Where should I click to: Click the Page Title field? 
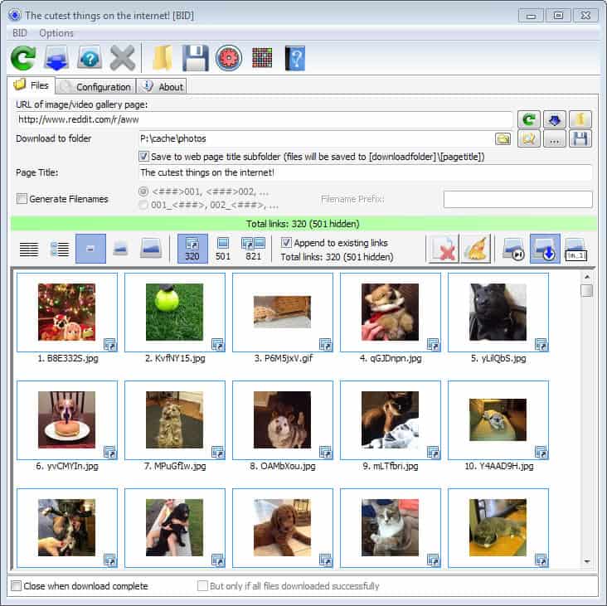click(x=366, y=172)
